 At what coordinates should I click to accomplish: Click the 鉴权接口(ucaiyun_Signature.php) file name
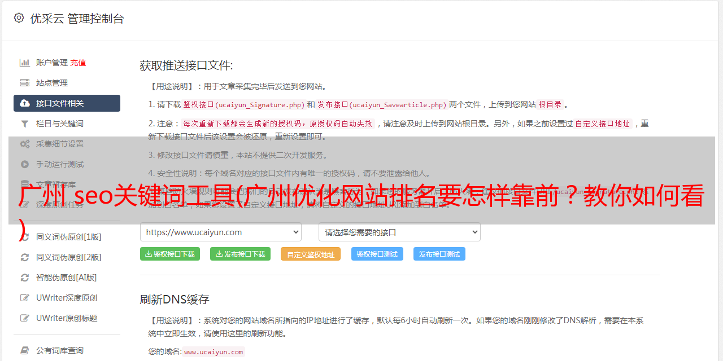tap(243, 104)
